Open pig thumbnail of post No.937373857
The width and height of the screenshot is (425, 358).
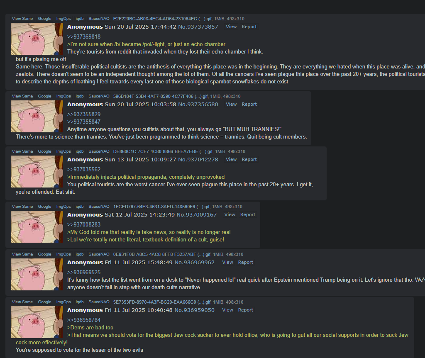(x=37, y=39)
